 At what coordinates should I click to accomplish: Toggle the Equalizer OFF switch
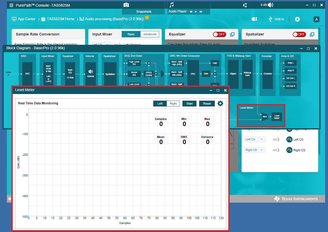pos(219,34)
